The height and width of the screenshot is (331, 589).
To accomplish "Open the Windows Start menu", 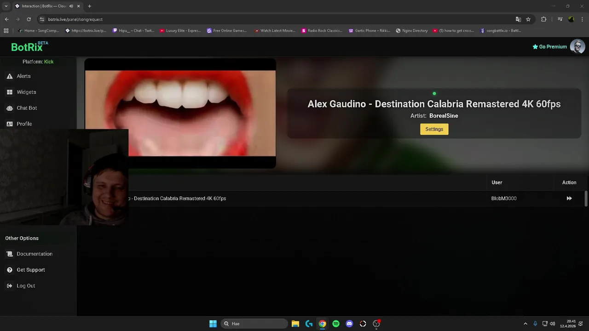I will 213,324.
